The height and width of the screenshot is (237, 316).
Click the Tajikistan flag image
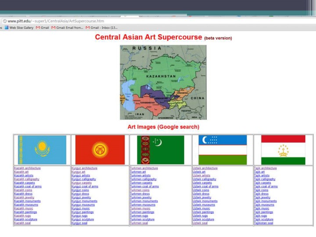[x=283, y=150]
